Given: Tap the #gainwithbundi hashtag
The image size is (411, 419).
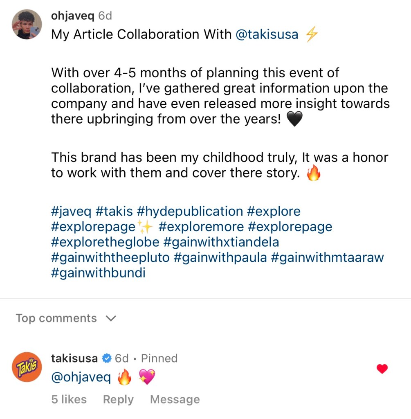Looking at the screenshot, I should 98,273.
